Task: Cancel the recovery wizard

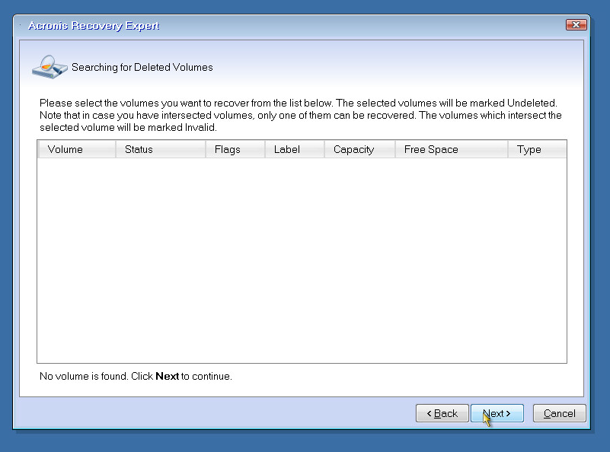Action: click(559, 413)
